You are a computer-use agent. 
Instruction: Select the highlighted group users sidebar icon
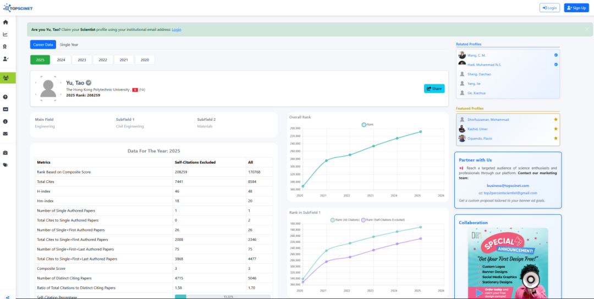pyautogui.click(x=6, y=78)
